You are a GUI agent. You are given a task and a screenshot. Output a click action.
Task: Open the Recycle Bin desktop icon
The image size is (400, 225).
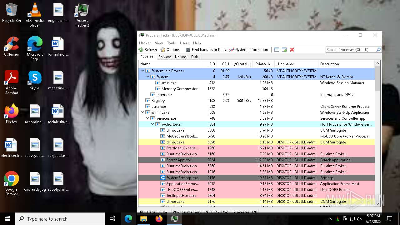(x=12, y=13)
